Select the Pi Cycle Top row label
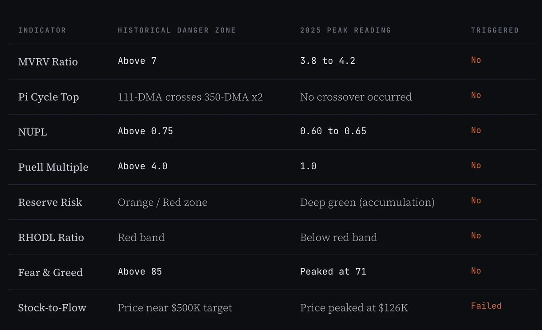 pos(48,97)
